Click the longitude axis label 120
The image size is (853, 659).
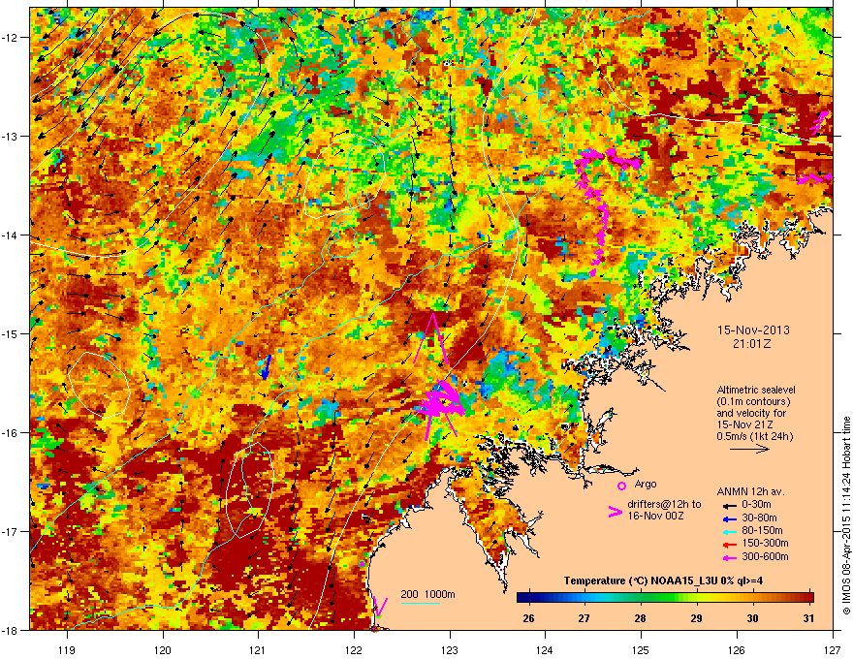(x=163, y=649)
